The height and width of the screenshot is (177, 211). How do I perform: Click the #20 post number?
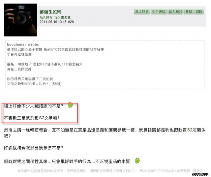[71, 22]
